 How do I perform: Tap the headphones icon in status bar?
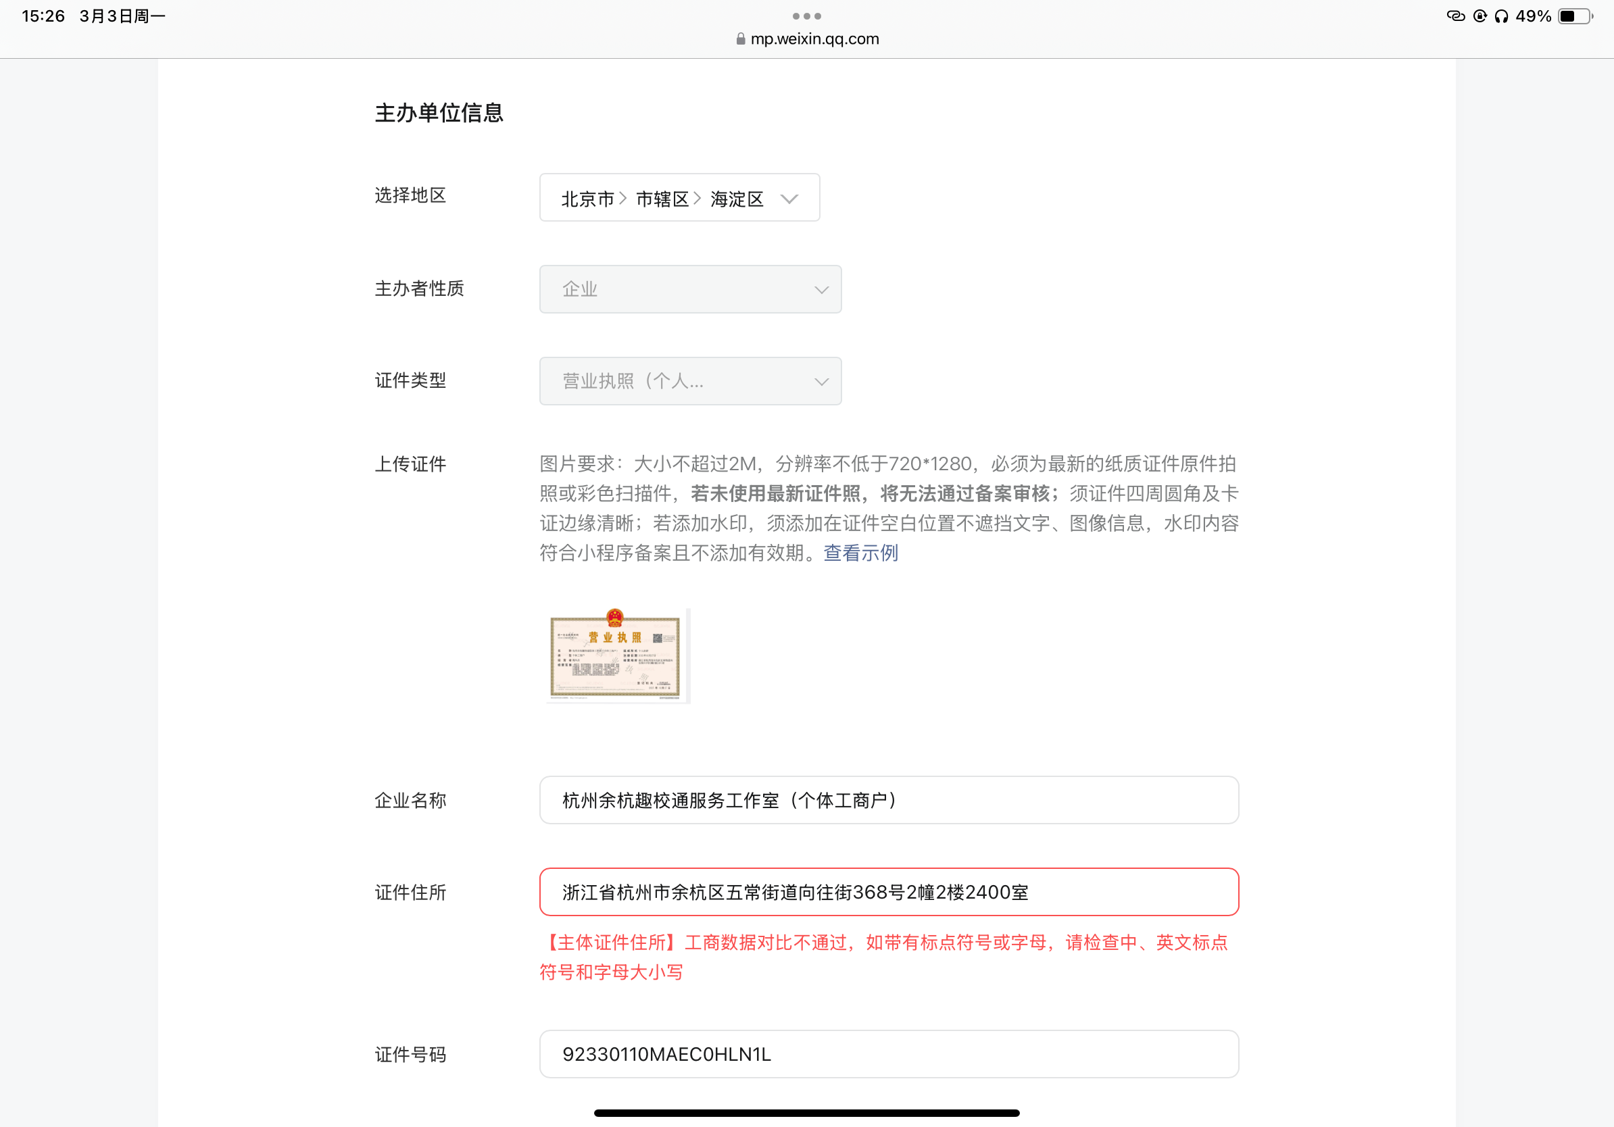coord(1501,16)
